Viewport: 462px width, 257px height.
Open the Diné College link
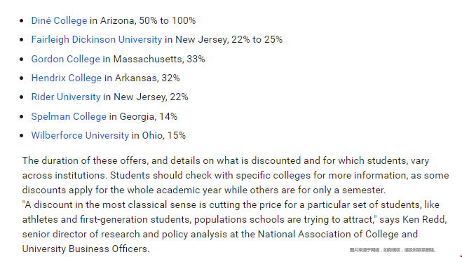tap(59, 20)
